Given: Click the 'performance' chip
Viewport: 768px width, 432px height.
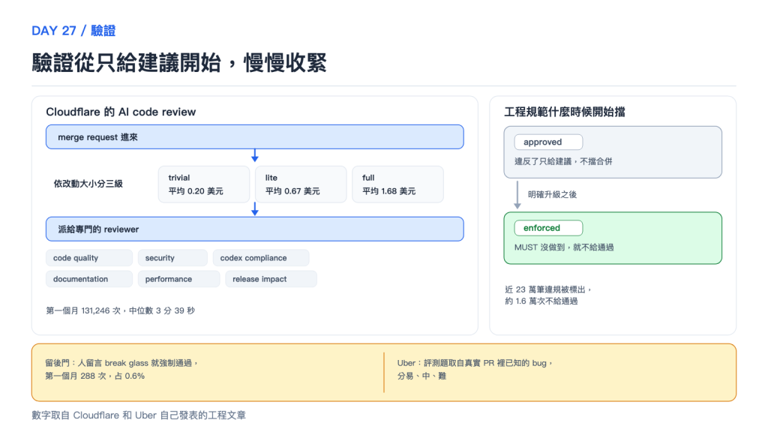Looking at the screenshot, I should point(178,279).
